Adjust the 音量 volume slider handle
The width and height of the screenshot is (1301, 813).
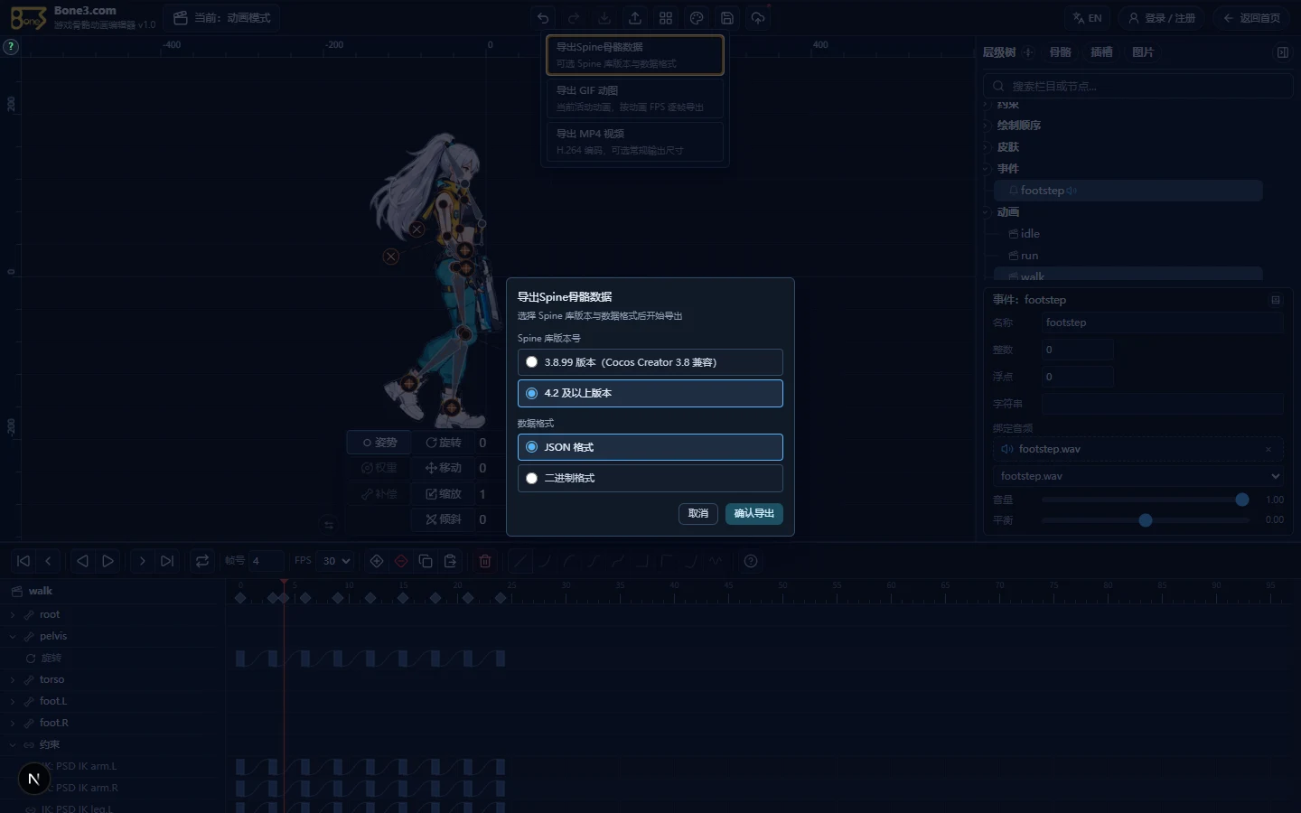pyautogui.click(x=1242, y=500)
